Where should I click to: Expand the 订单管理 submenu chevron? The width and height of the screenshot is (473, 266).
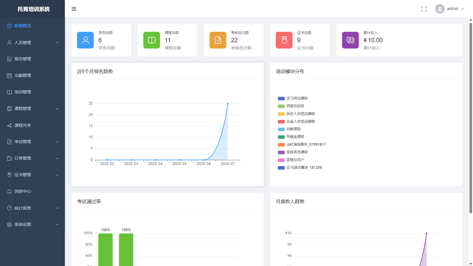pos(57,158)
